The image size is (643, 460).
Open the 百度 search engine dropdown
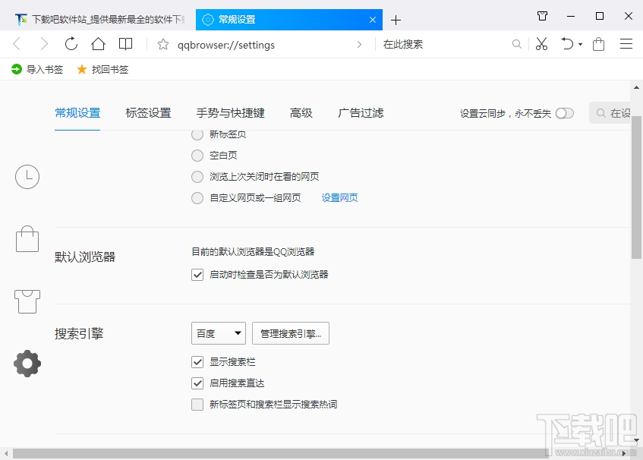[x=218, y=332]
